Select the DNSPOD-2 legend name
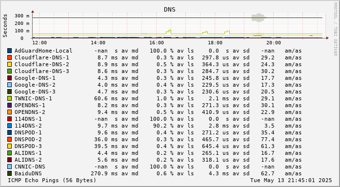 tap(28, 139)
